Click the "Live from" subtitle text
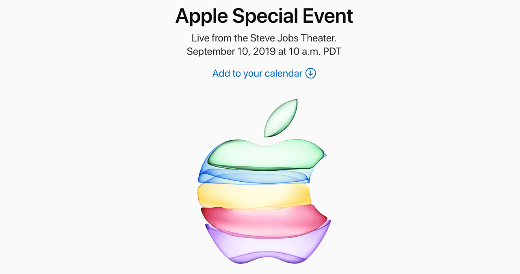This screenshot has height=274, width=520. point(212,38)
